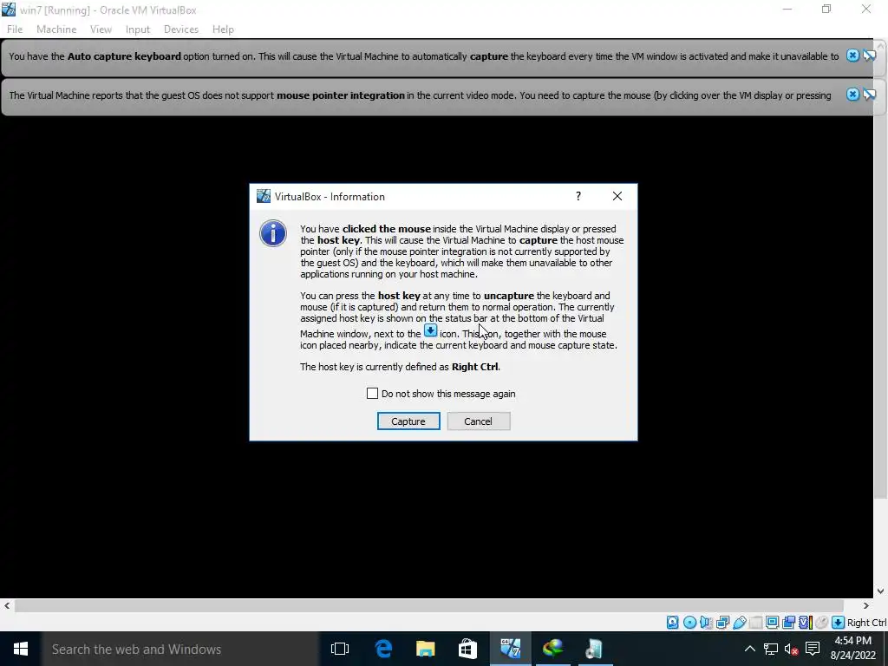Click the VirtualBox win7 taskbar button

tap(510, 649)
